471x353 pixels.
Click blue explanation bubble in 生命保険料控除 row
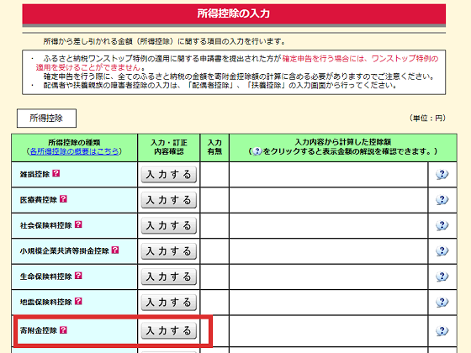coord(442,277)
